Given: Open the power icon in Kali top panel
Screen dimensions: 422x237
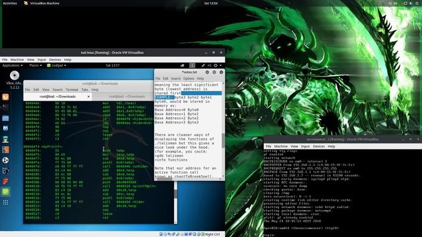Looking at the screenshot, I should (x=216, y=65).
